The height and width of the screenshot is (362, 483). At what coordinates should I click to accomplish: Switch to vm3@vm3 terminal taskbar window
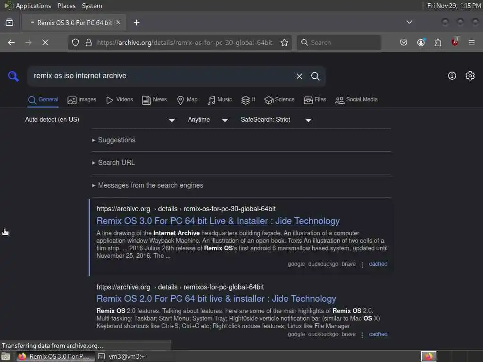(122, 356)
